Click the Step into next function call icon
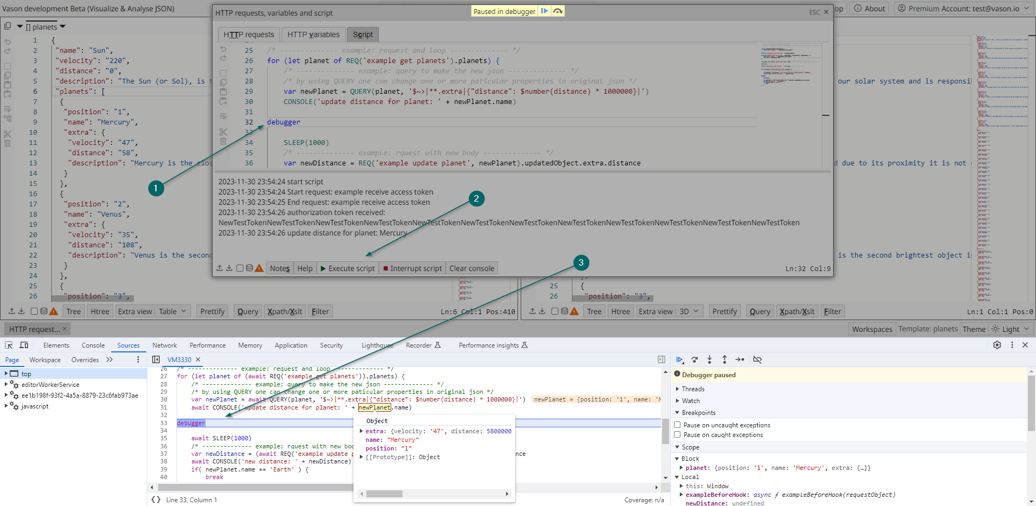The height and width of the screenshot is (506, 1036). [710, 359]
